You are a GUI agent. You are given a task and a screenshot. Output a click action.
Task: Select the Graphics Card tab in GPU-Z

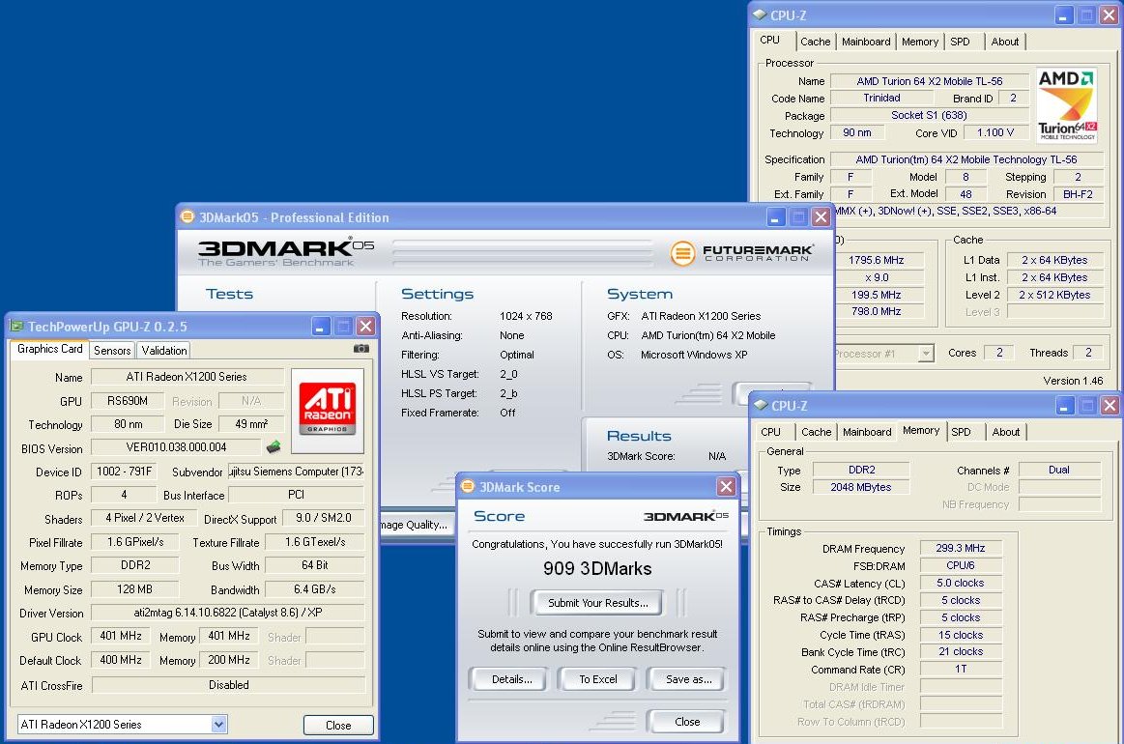pyautogui.click(x=50, y=349)
